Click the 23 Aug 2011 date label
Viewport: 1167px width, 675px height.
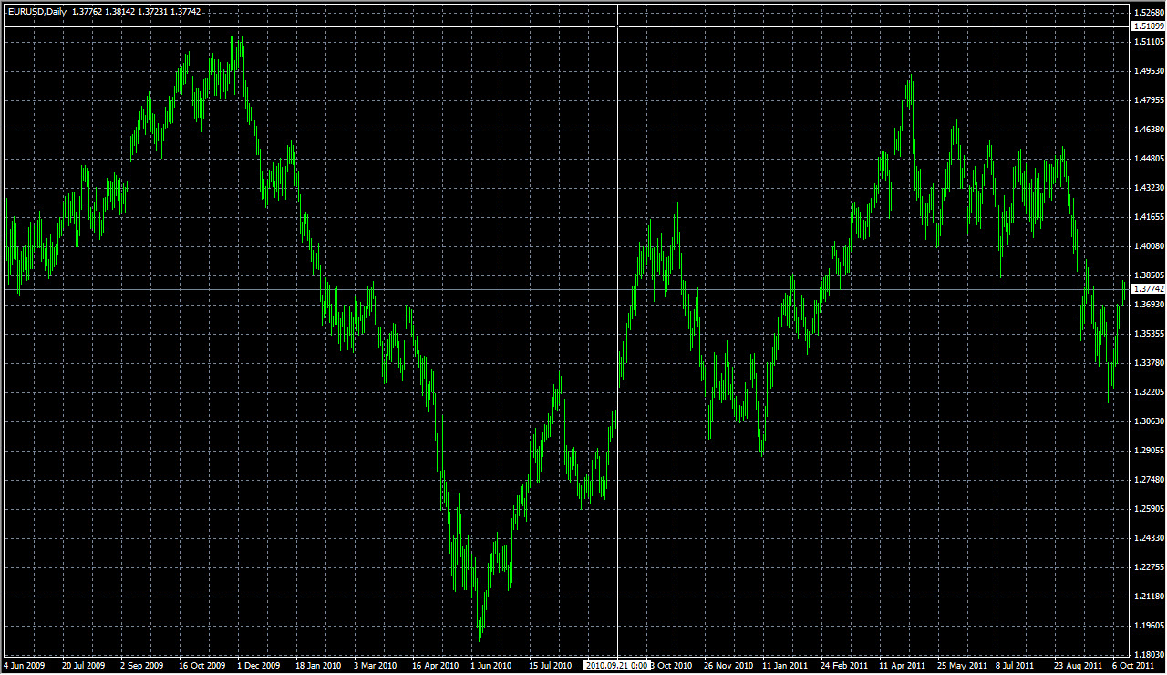(x=1079, y=666)
